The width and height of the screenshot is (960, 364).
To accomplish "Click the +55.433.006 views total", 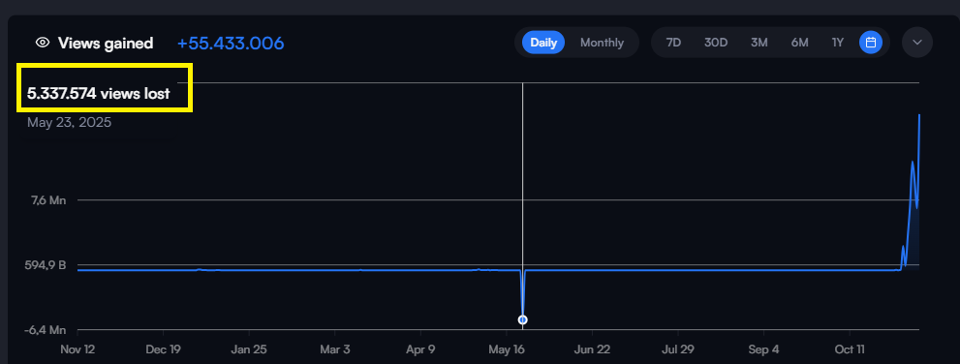I will (231, 44).
